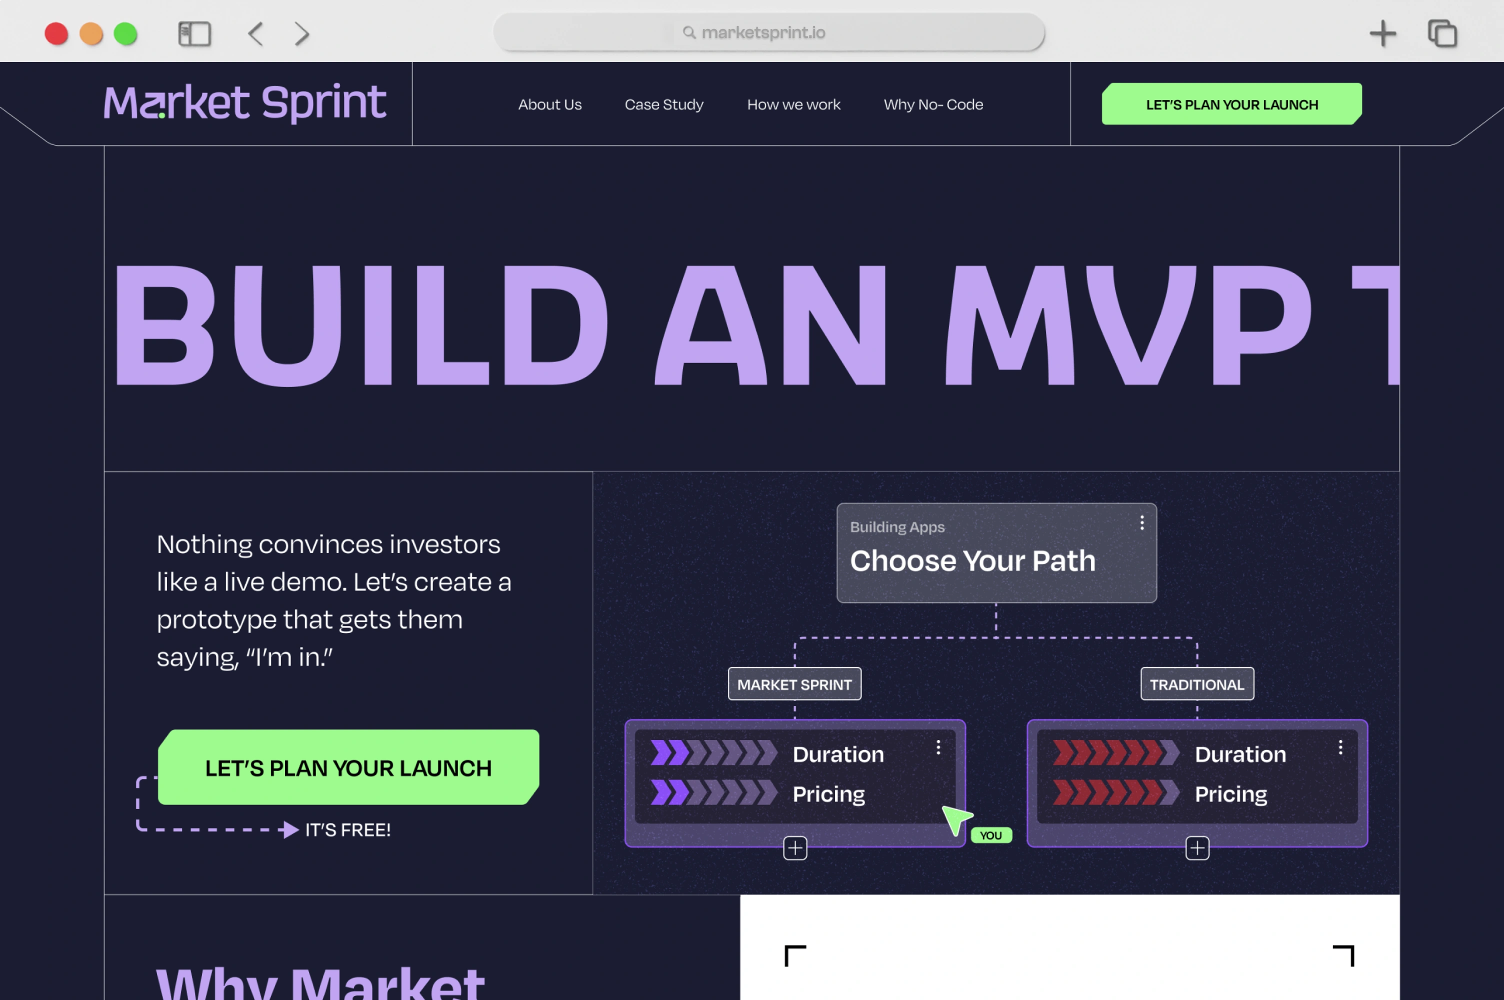Open three-dot menu on Traditional card
Image resolution: width=1504 pixels, height=1000 pixels.
coord(1340,747)
